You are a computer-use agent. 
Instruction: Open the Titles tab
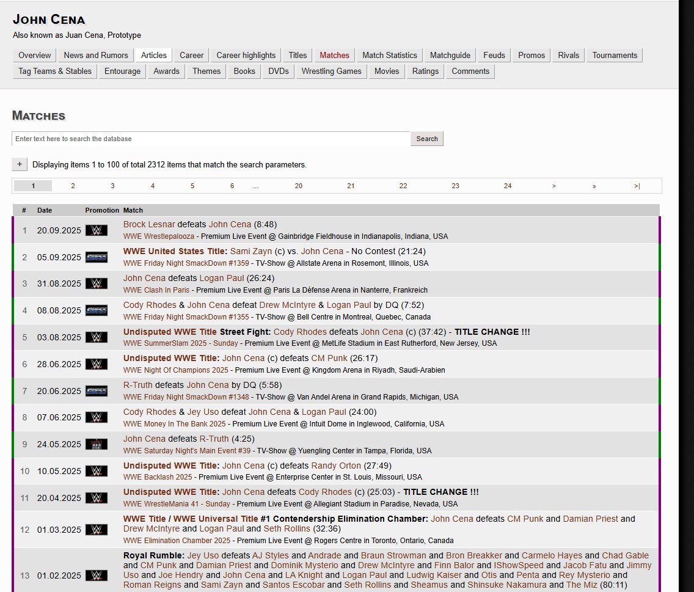(x=298, y=56)
